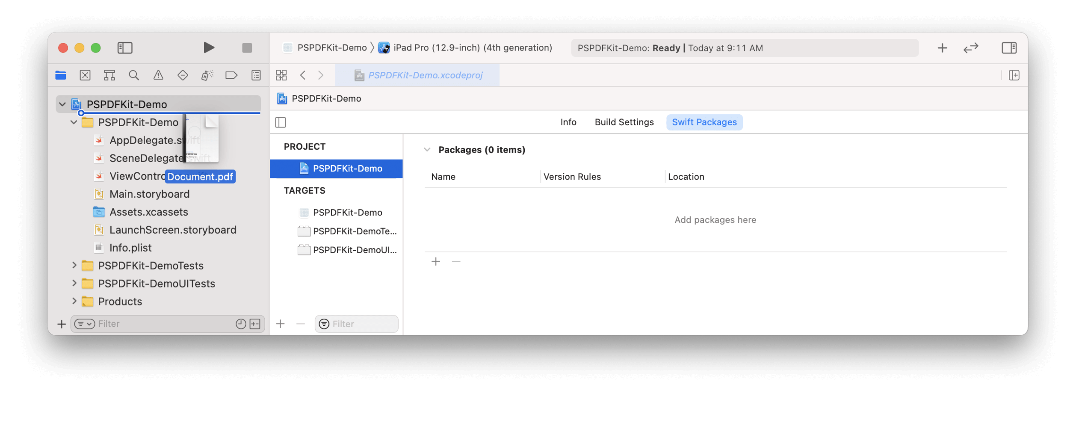Add a package with the plus button
This screenshot has height=432, width=1076.
tap(435, 261)
